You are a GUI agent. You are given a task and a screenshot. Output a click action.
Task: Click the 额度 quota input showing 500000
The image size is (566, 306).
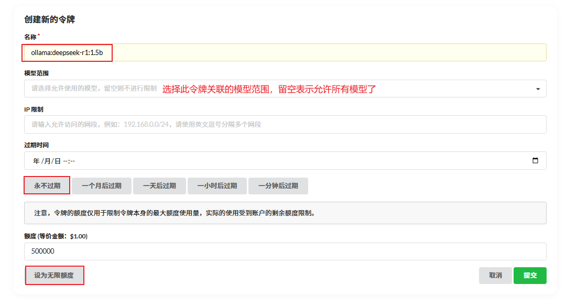click(285, 251)
